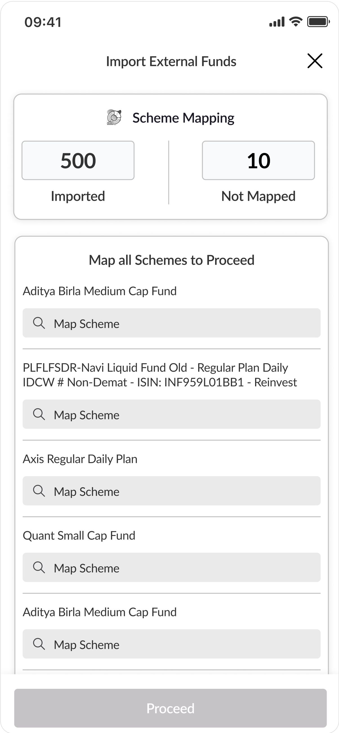The height and width of the screenshot is (733, 339).
Task: Open Map Scheme for first Aditya Birla Medium Cap
Action: [171, 323]
